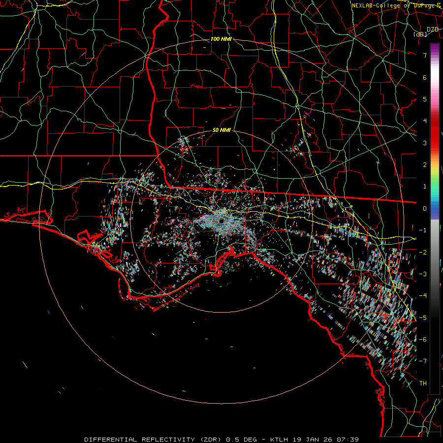
Task: Click the "100 NMI" range ring label
Action: (x=221, y=39)
